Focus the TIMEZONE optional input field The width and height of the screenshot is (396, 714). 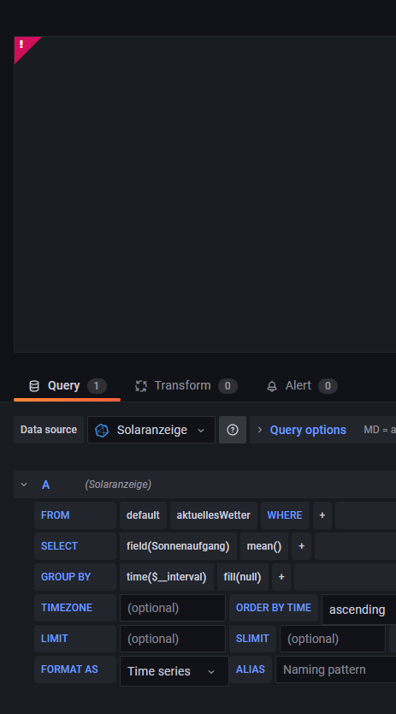point(173,608)
